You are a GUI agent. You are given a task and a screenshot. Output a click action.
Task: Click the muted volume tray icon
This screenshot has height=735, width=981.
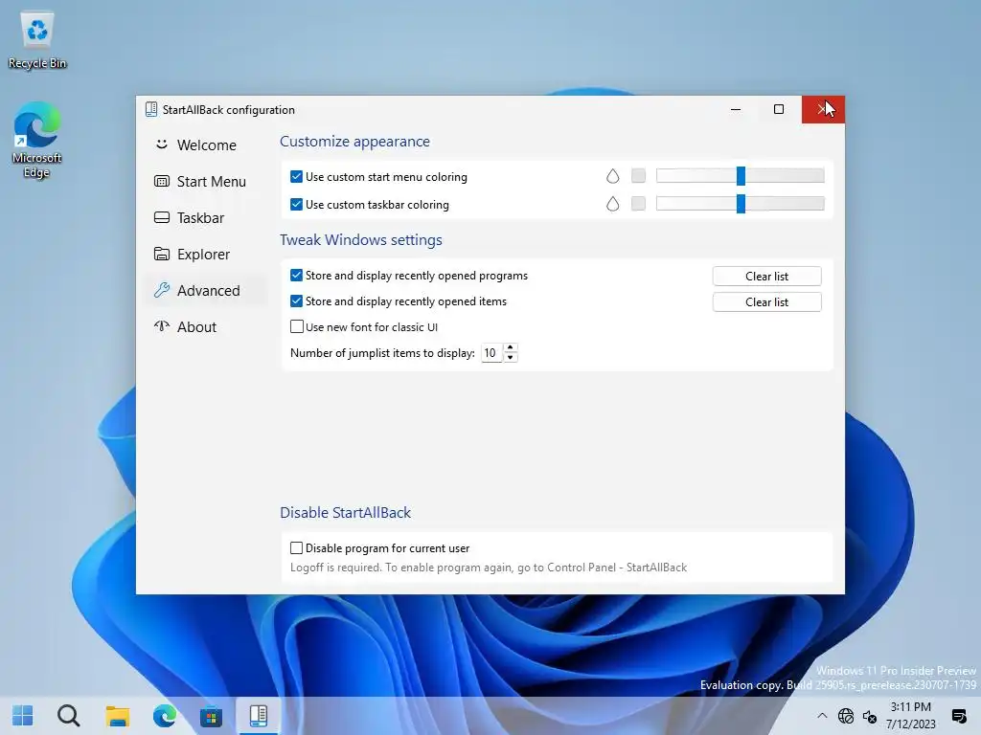coord(870,716)
